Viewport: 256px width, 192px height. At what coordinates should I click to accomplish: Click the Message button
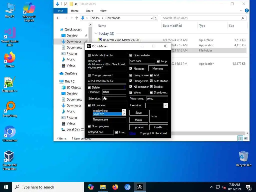(x=158, y=68)
